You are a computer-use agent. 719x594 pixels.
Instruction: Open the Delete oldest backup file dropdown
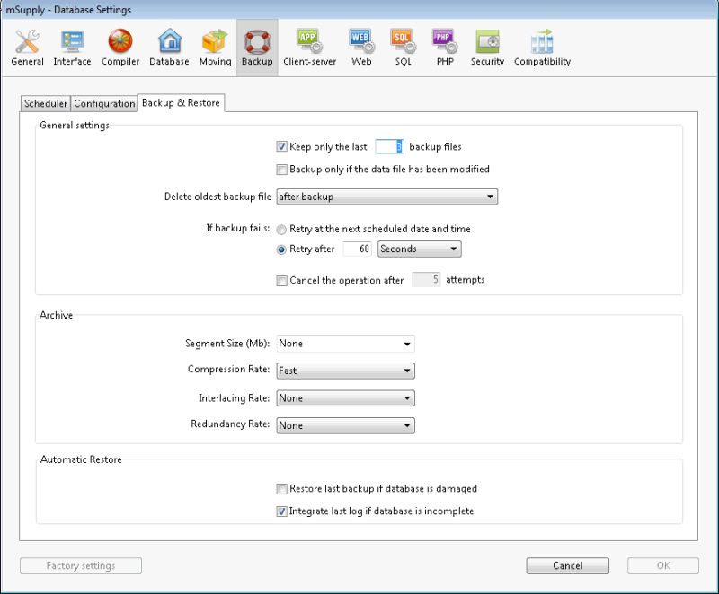pyautogui.click(x=386, y=197)
